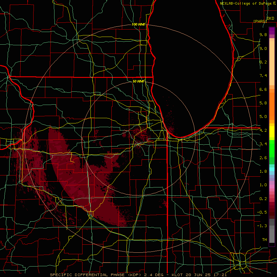Image resolution: width=277 pixels, height=277 pixels.
Task: Click the pink segment of the color bar
Action: (272, 187)
